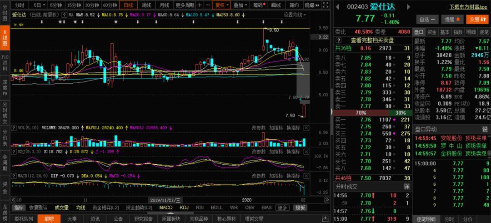Image resolution: width=491 pixels, height=223 pixels.
Task: Click 加指标 for the KDJ indicator
Action: pyautogui.click(x=276, y=152)
